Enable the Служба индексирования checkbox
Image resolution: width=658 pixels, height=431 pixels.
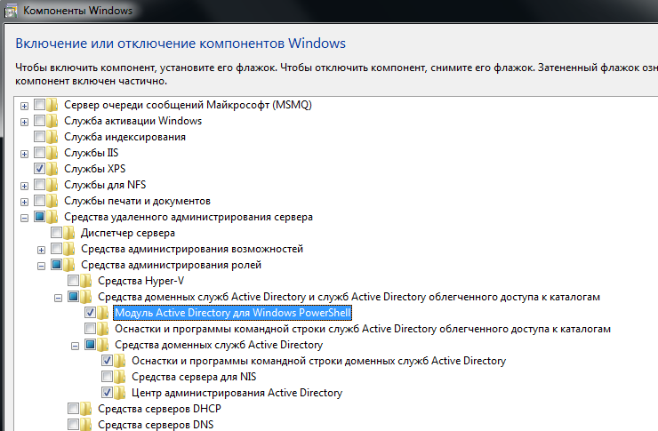pyautogui.click(x=39, y=137)
